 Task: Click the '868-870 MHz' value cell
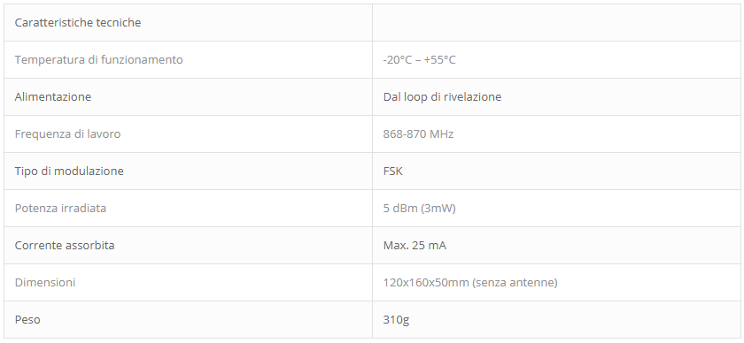tap(556, 133)
